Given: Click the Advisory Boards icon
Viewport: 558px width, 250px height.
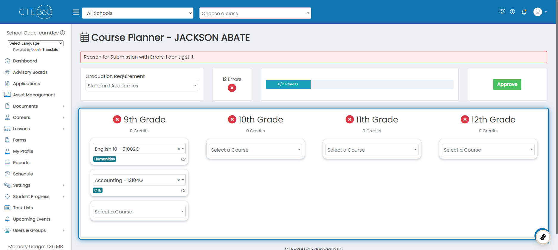Looking at the screenshot, I should pos(7,72).
